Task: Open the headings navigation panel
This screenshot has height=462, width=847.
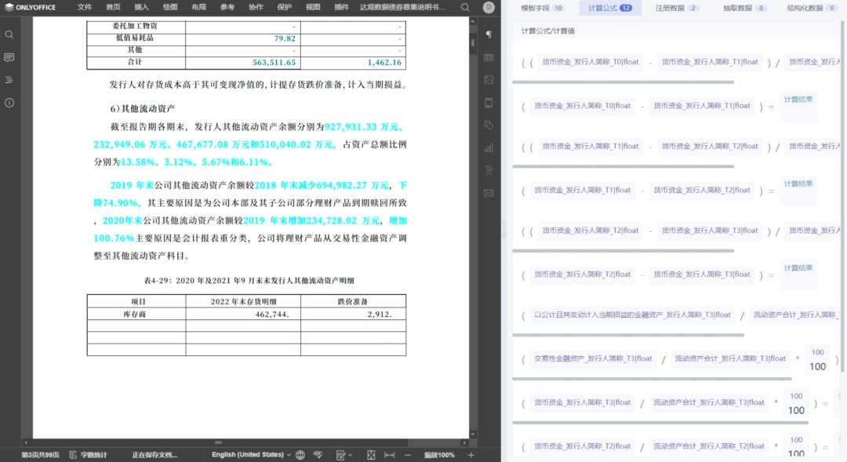Action: point(9,80)
